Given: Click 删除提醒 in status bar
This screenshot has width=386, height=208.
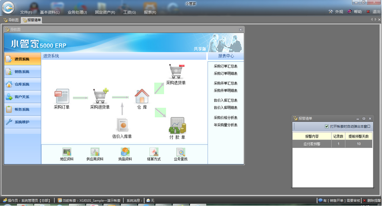Looking at the screenshot, I should pos(372,200).
